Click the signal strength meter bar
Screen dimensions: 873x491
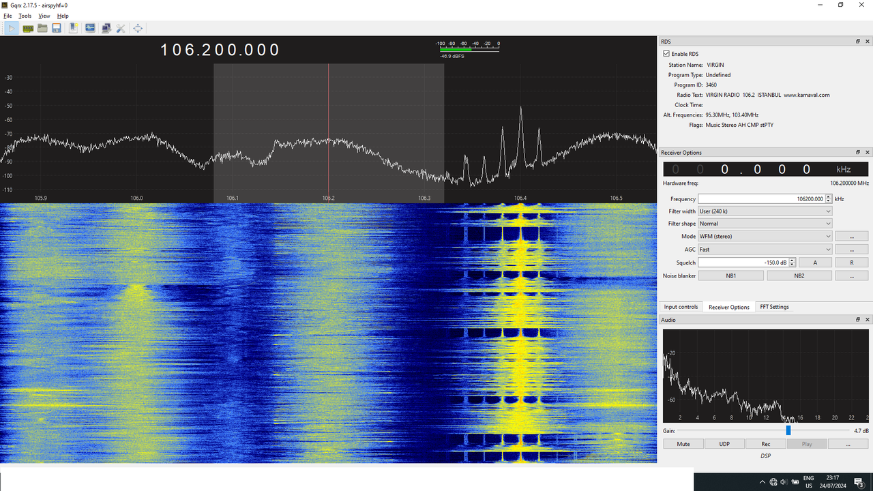[x=469, y=50]
